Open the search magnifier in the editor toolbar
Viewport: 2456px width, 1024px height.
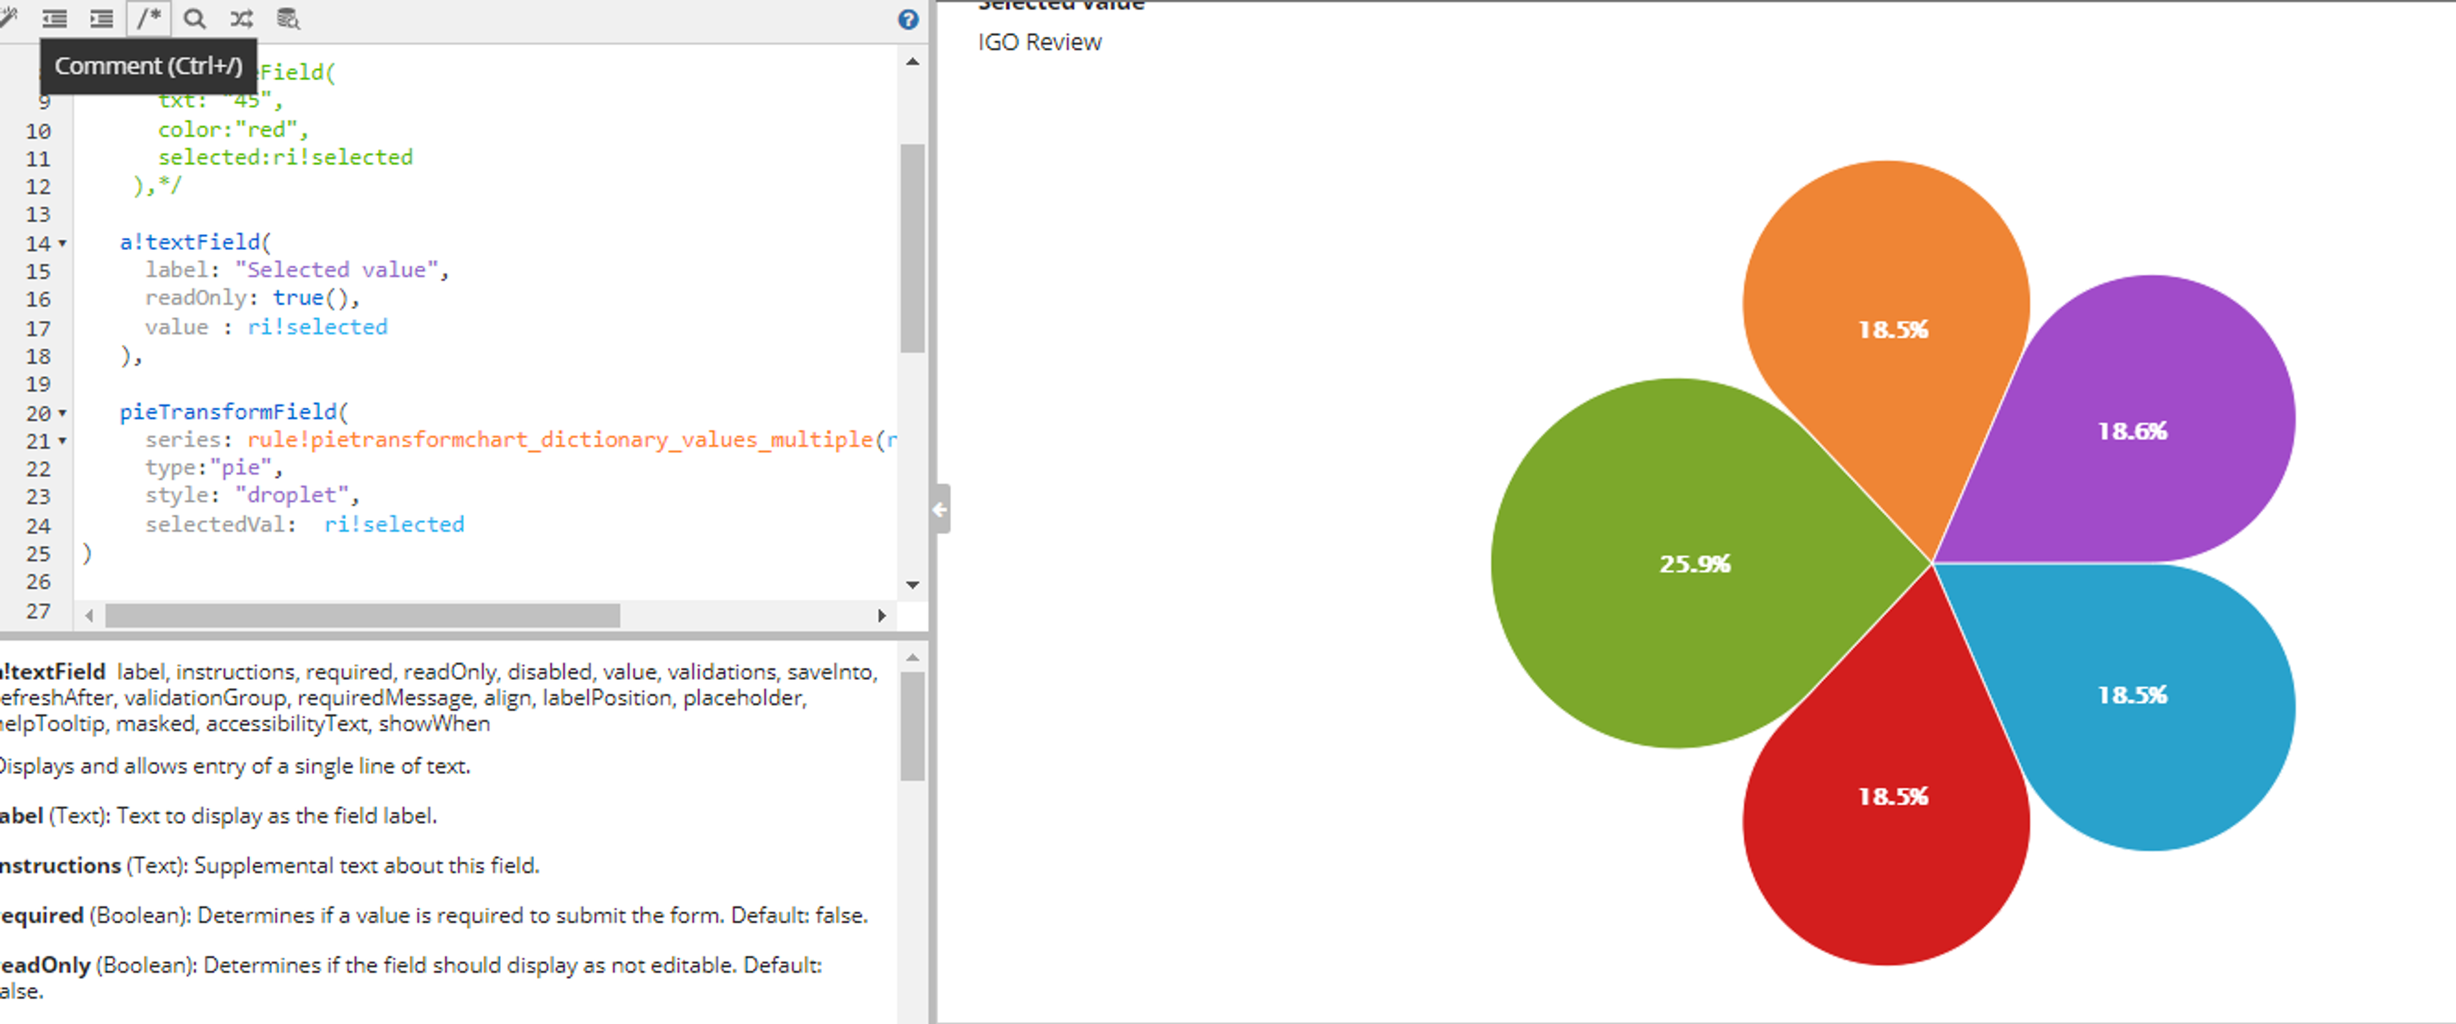click(194, 18)
